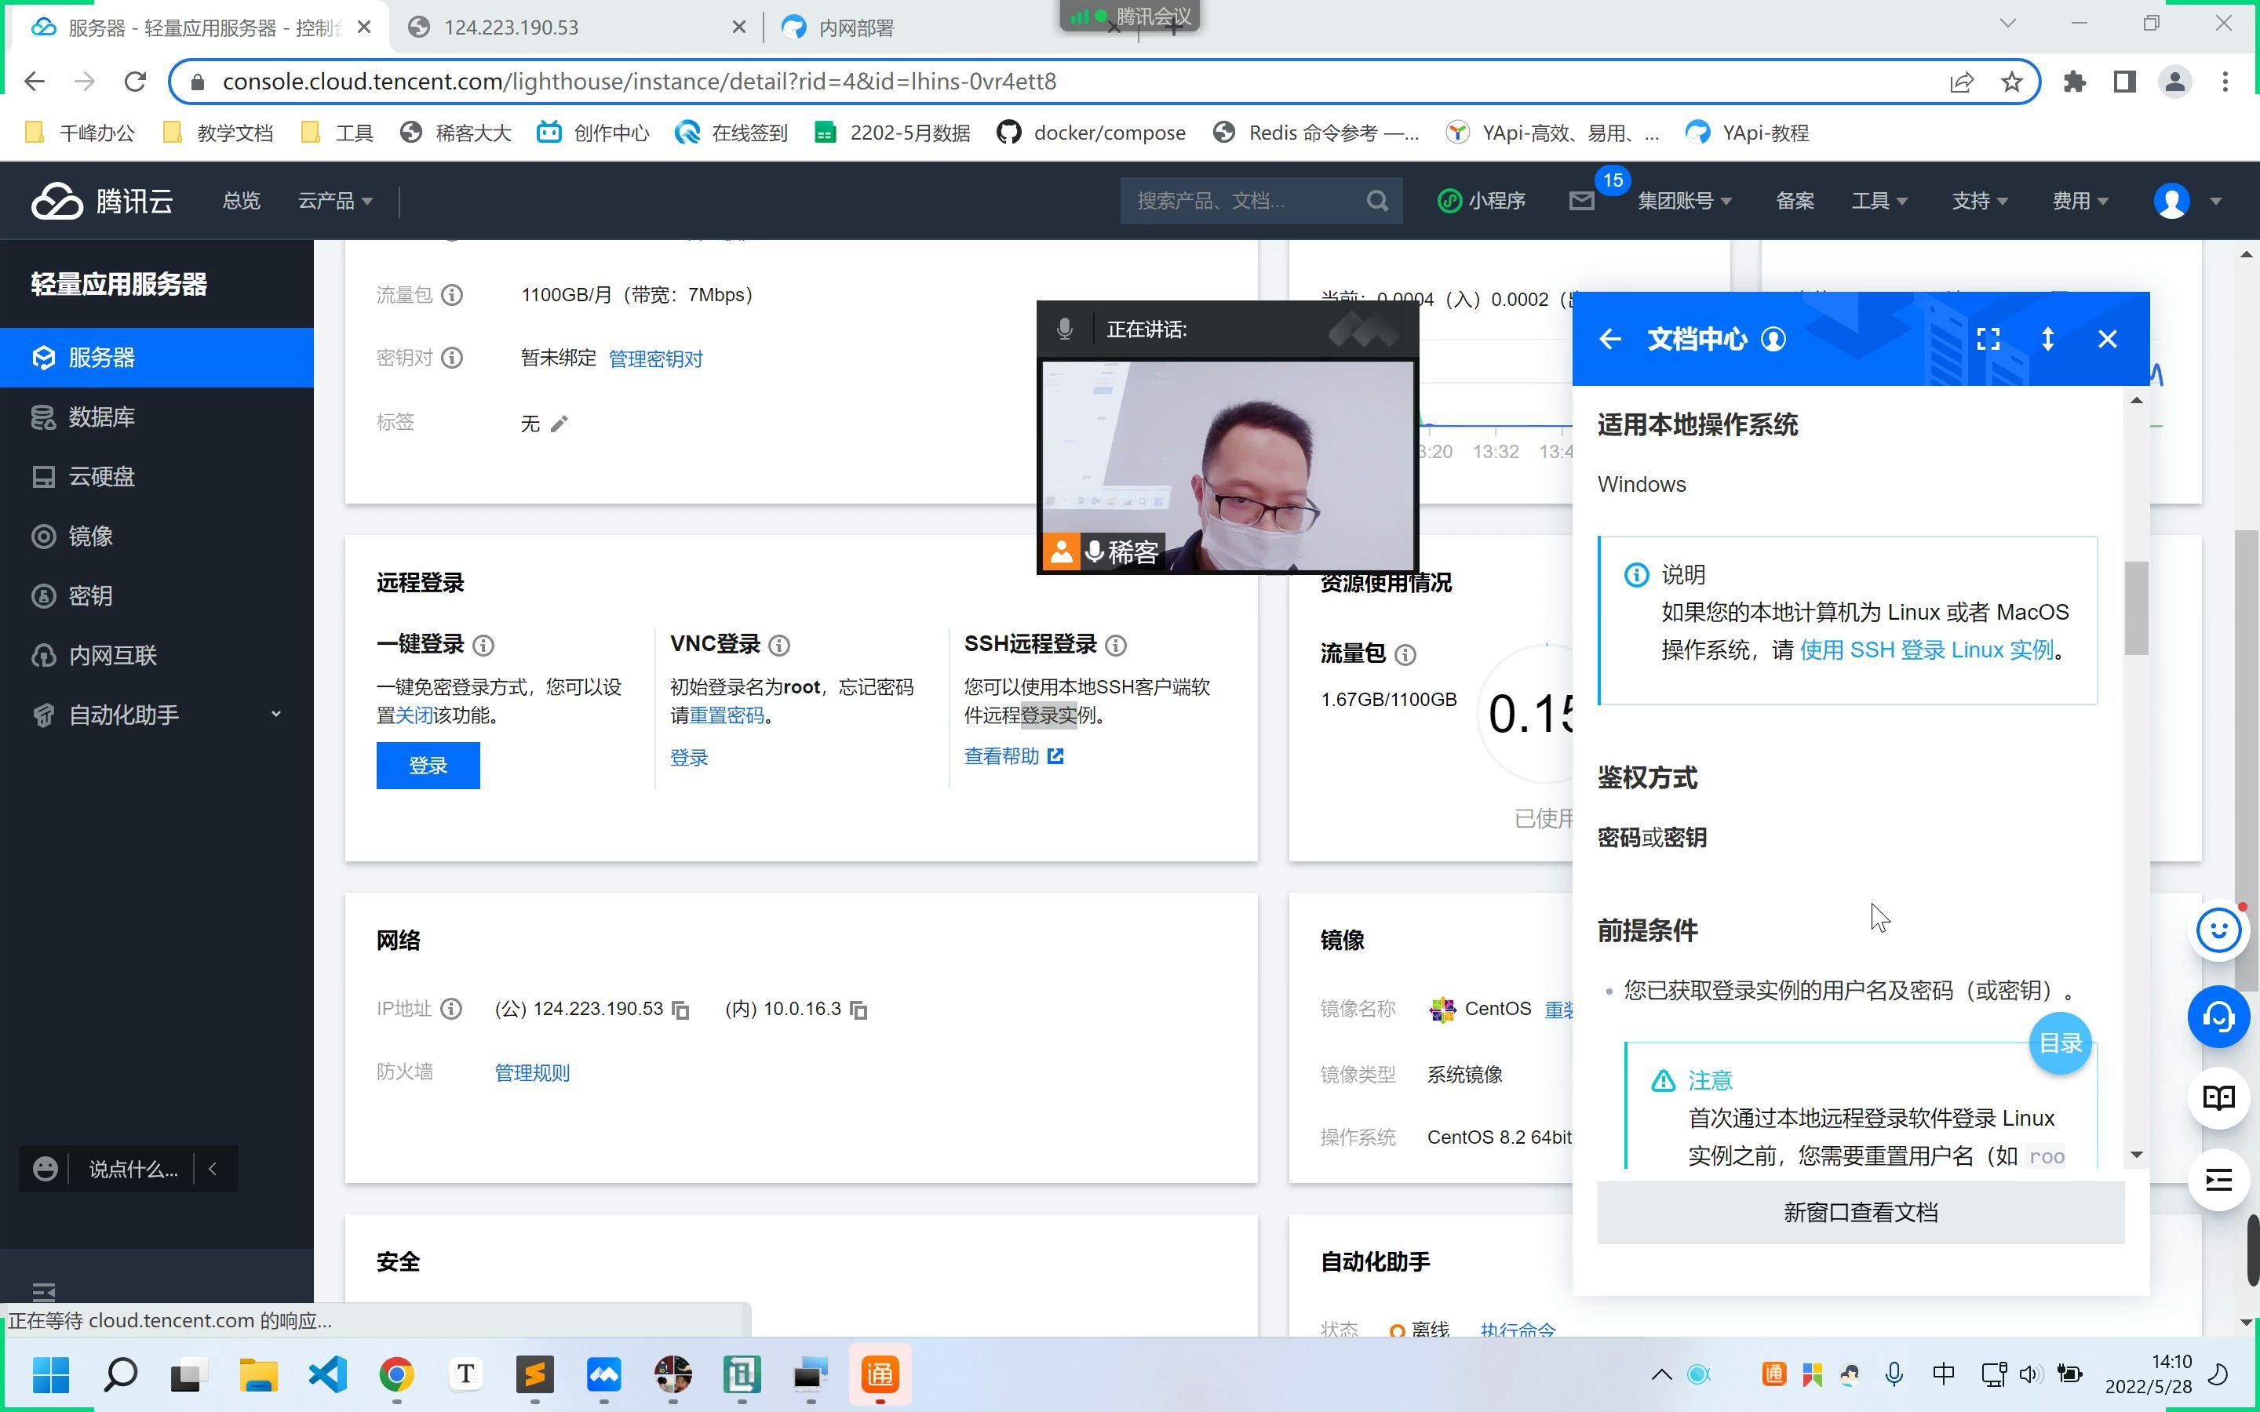2260x1412 pixels.
Task: Open the Chrome tab search chevron
Action: point(2008,24)
